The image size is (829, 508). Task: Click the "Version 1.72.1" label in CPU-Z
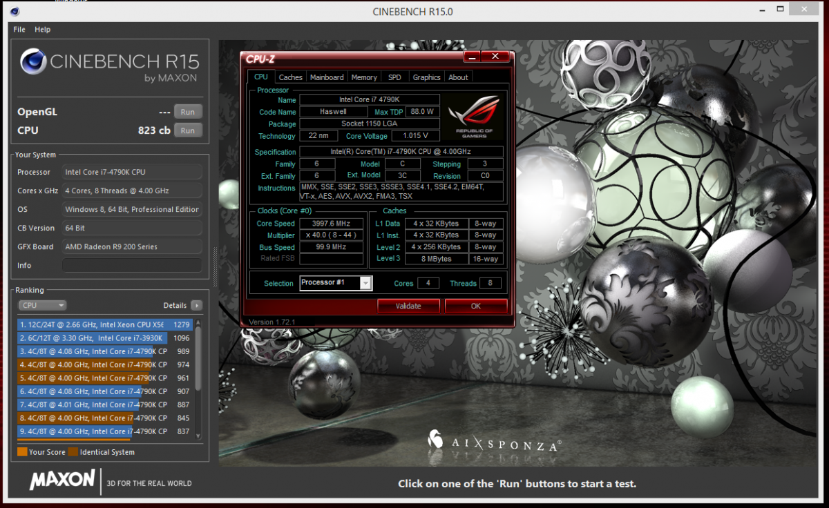(x=271, y=322)
